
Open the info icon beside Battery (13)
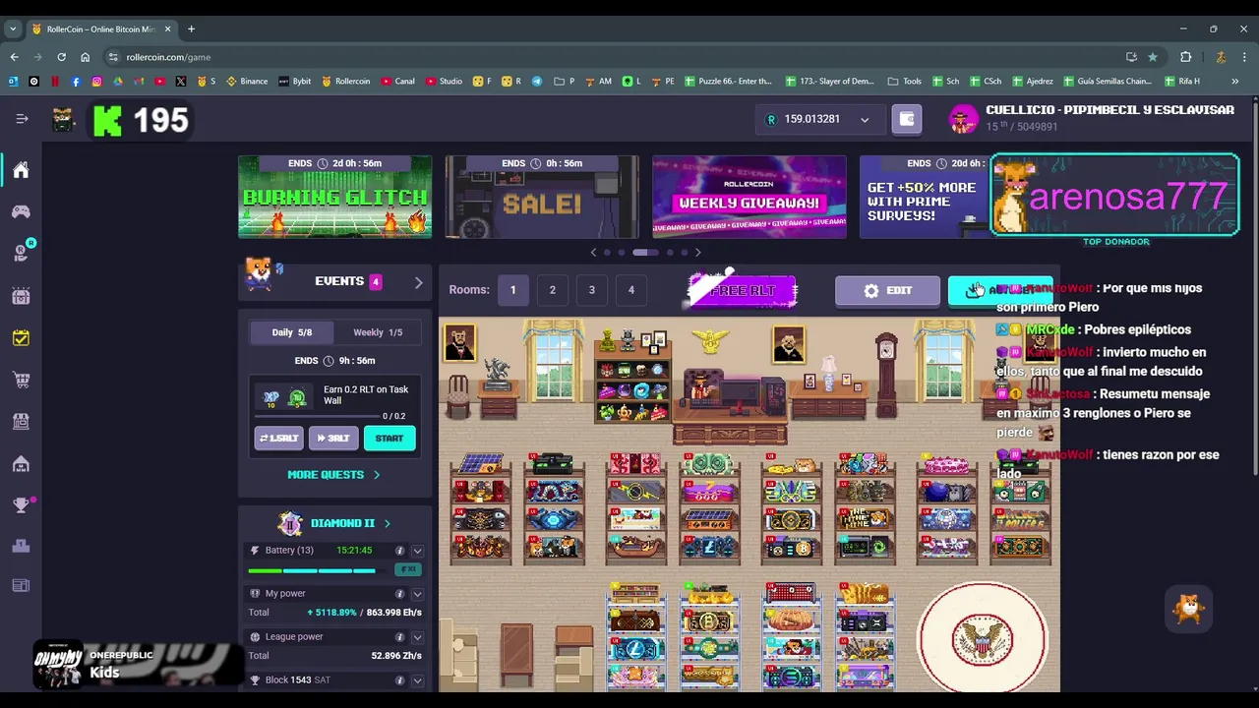(399, 551)
